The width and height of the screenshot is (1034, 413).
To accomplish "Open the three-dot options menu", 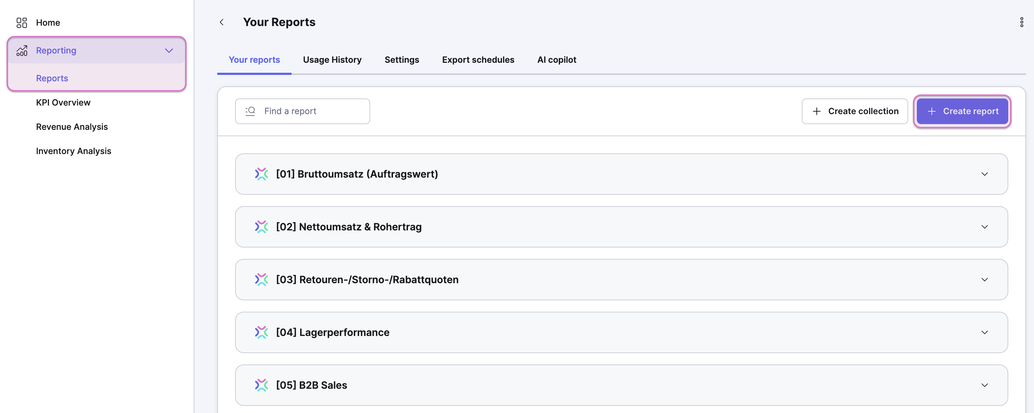I will click(1021, 22).
